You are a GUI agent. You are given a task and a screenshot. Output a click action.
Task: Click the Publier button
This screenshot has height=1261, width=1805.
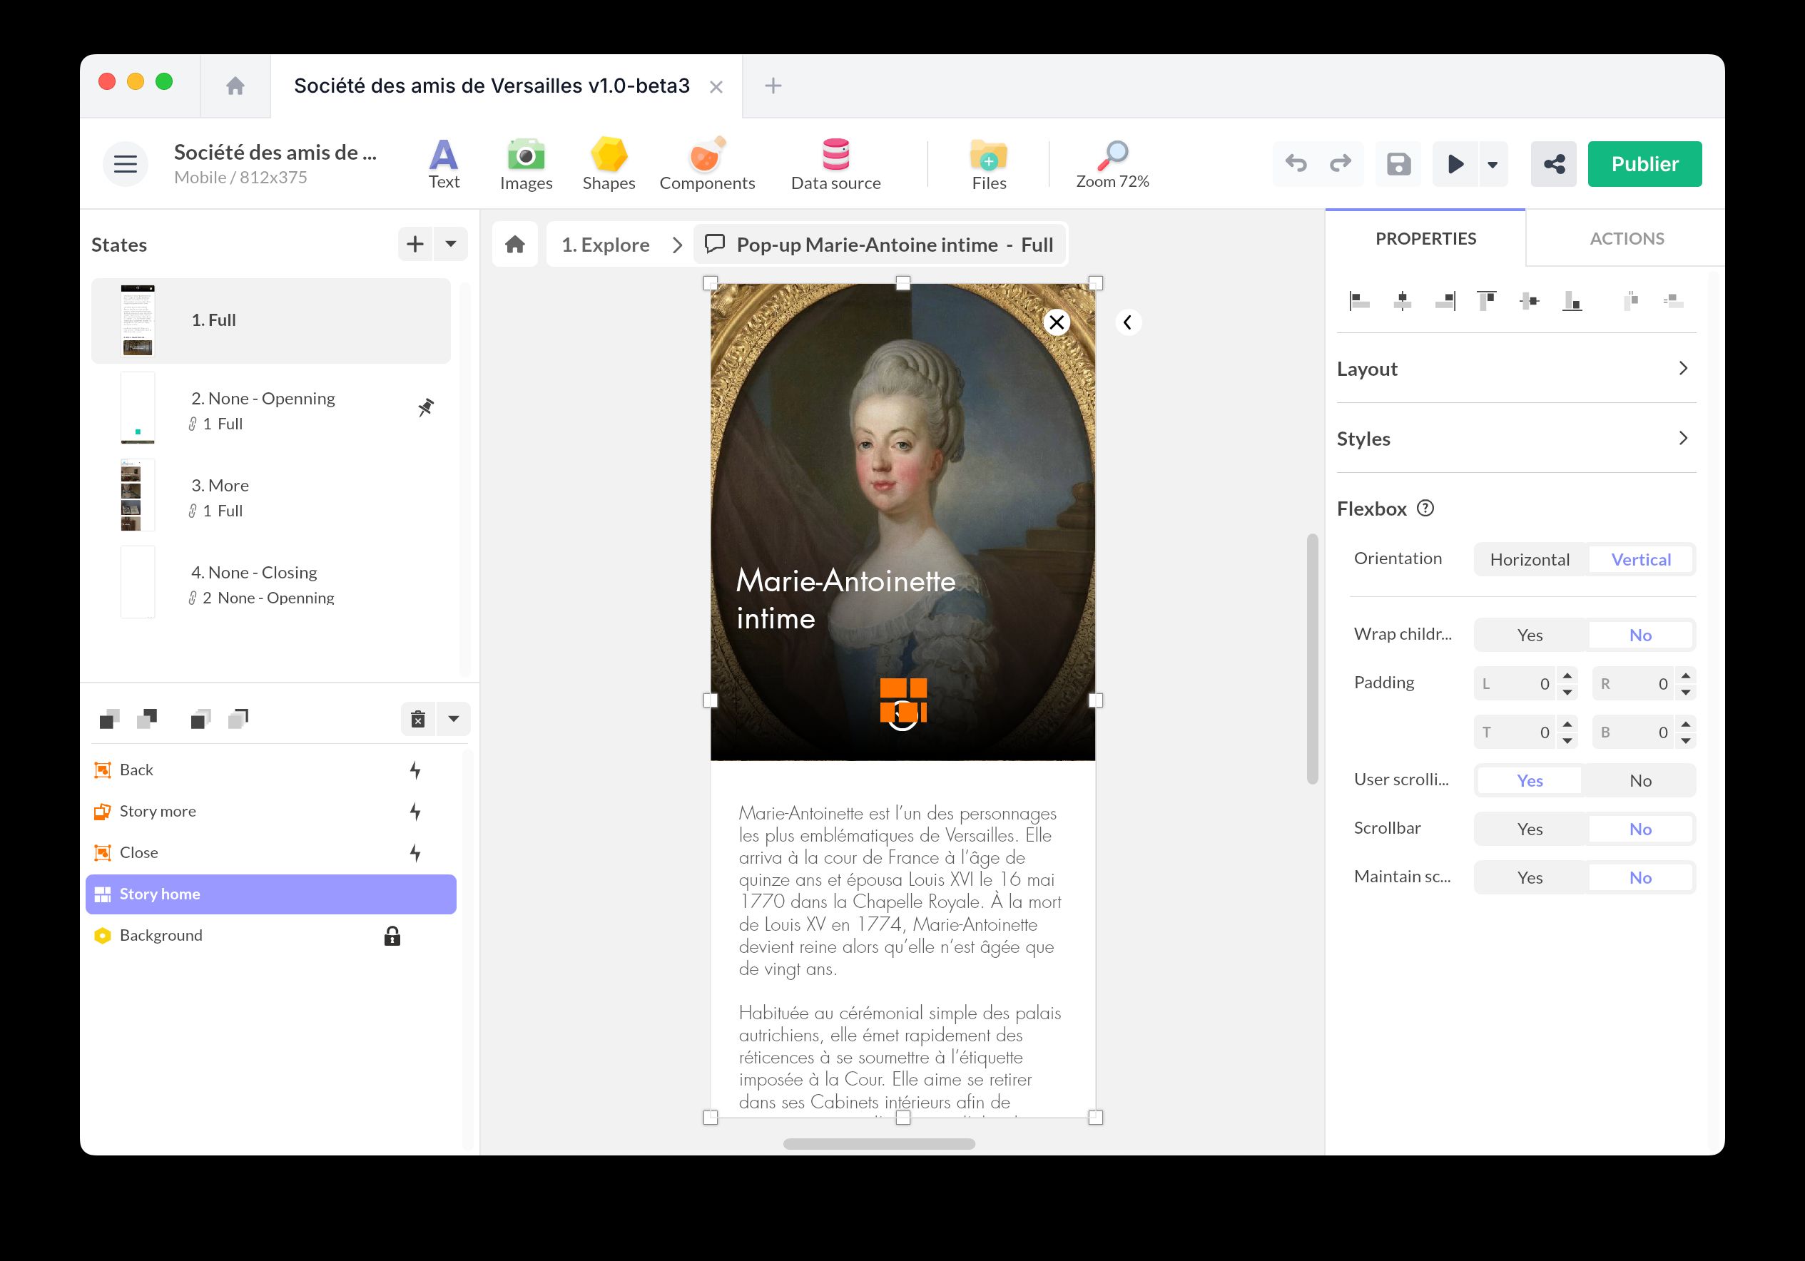tap(1644, 164)
